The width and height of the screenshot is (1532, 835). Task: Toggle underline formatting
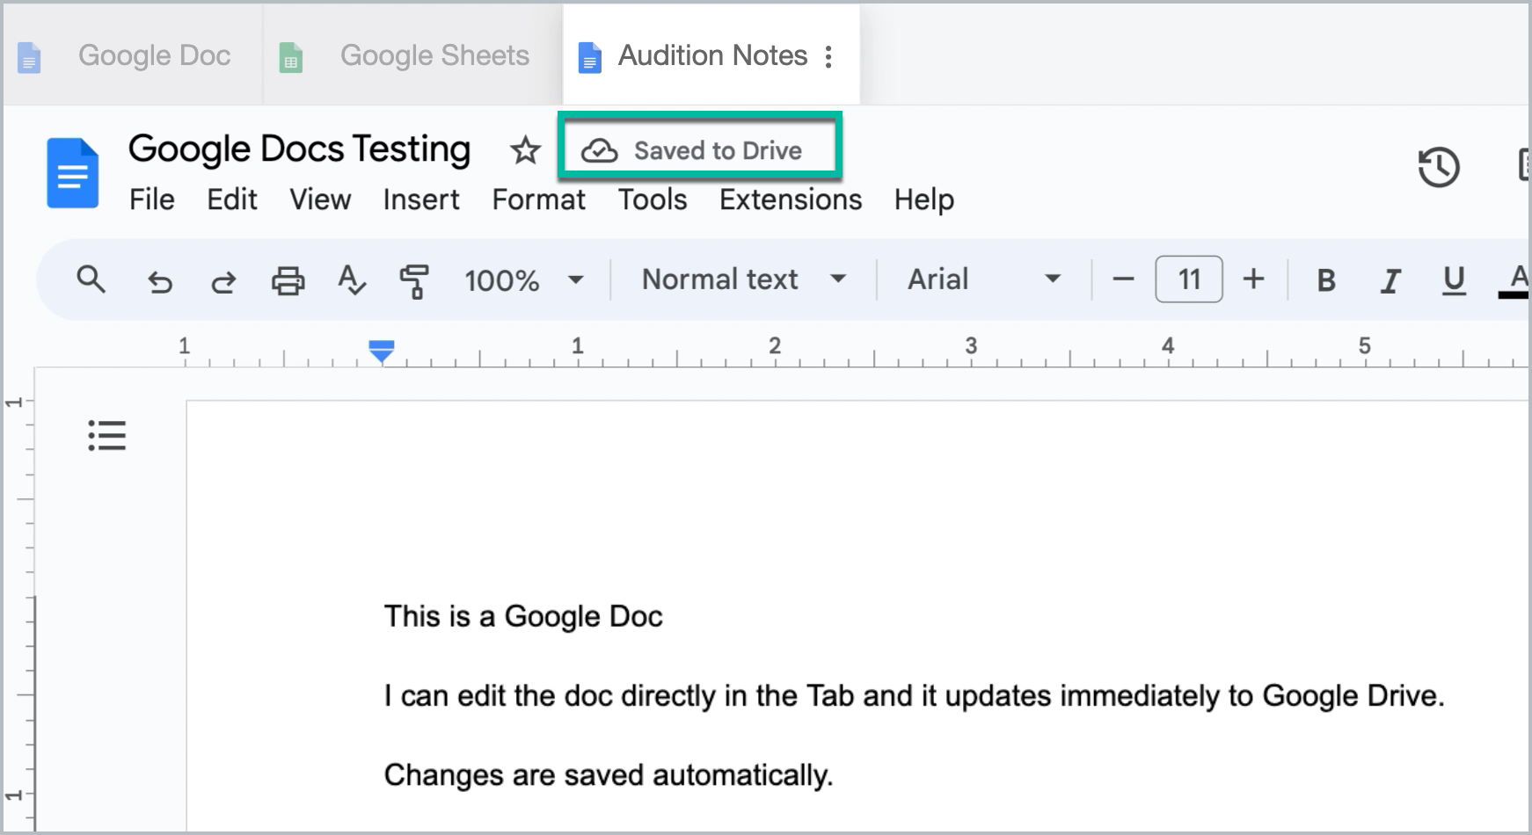1455,280
